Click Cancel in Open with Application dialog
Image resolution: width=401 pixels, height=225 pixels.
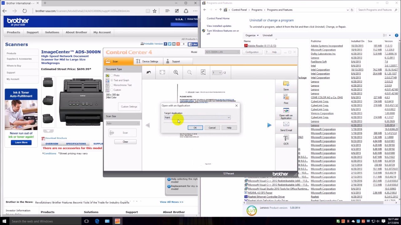click(x=212, y=127)
